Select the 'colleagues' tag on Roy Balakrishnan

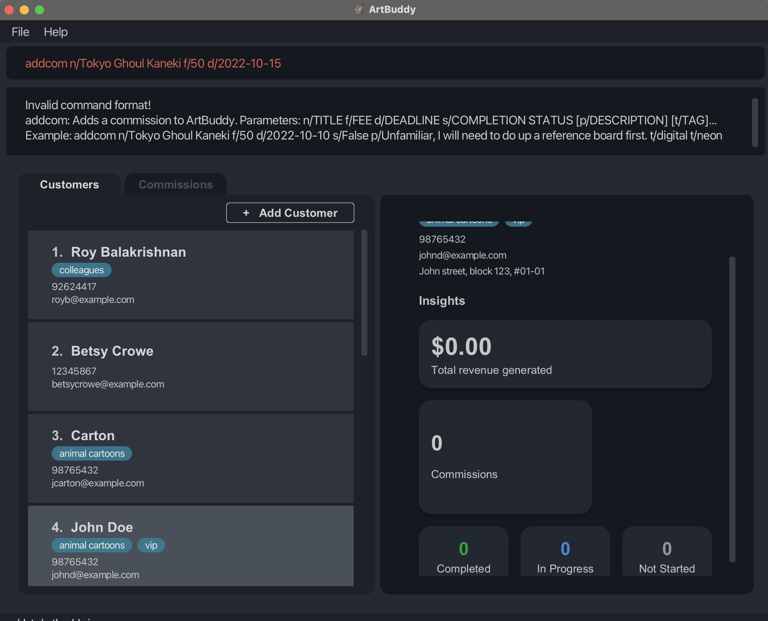coord(81,270)
